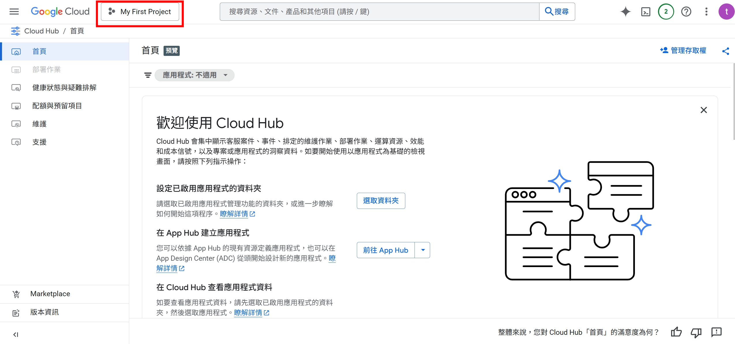Click the 首頁 sidebar home icon
This screenshot has height=344, width=735.
point(16,52)
